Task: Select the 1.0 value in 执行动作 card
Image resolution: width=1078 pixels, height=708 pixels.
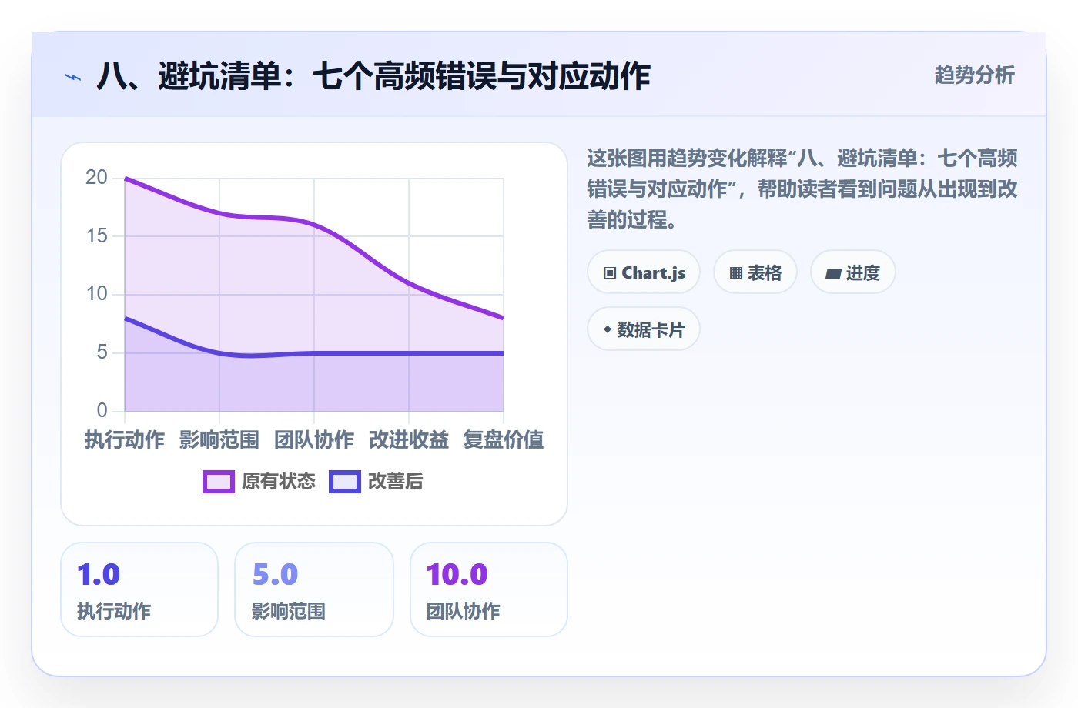Action: click(x=99, y=574)
